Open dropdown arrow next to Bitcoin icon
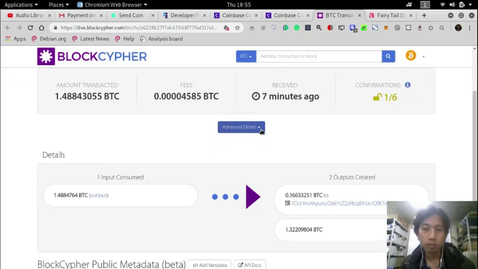 pos(423,56)
